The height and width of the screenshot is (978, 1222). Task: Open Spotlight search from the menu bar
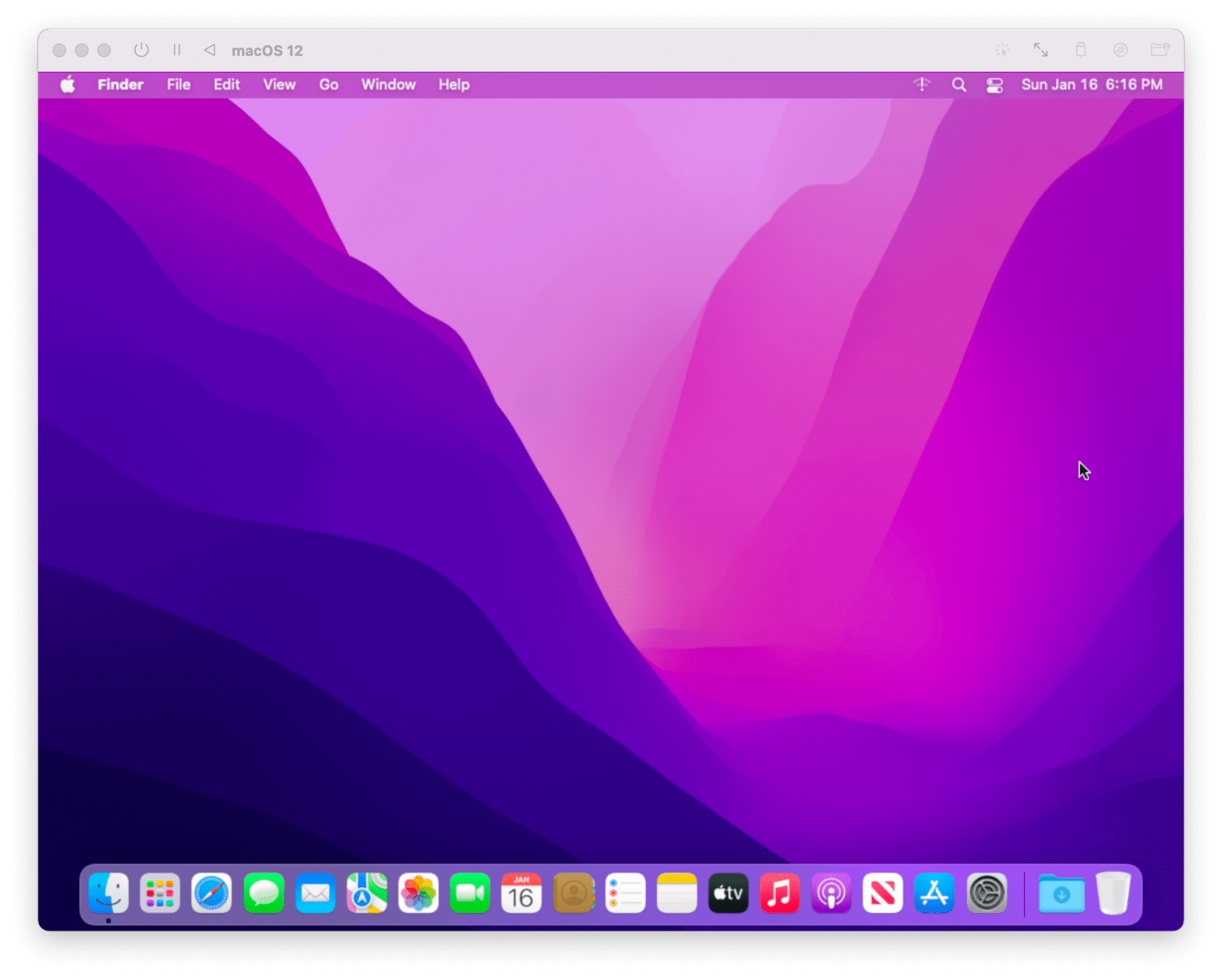tap(959, 85)
